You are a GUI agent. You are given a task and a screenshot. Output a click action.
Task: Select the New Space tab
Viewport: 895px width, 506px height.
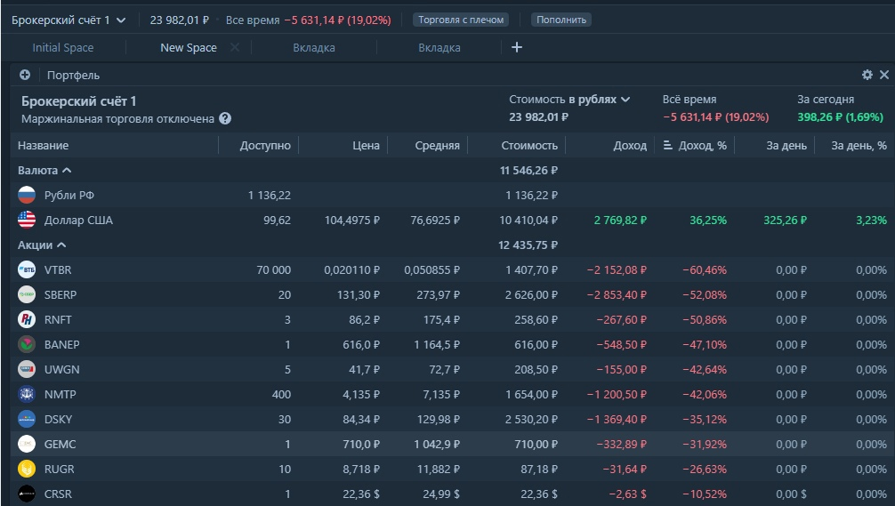188,48
